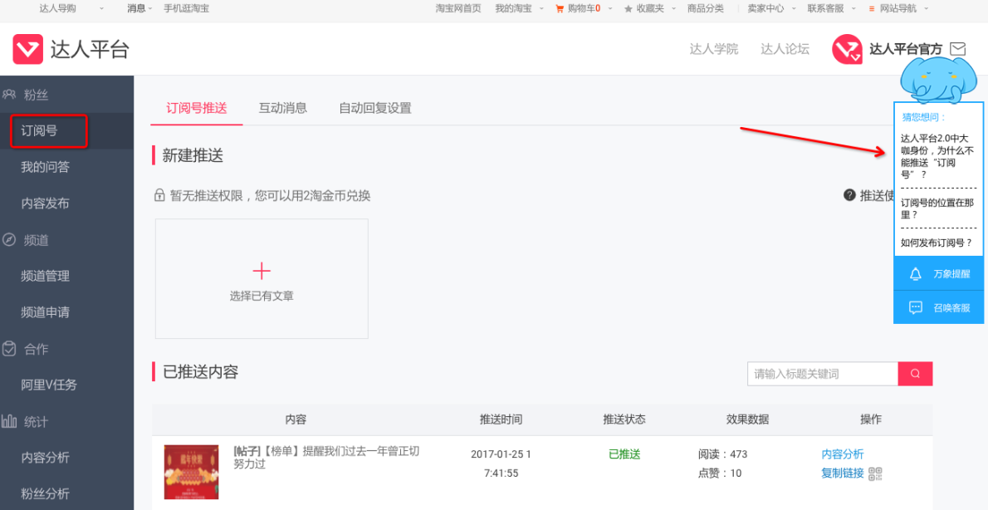The image size is (988, 510).
Task: Click the 推送时间 column header
Action: (x=501, y=419)
